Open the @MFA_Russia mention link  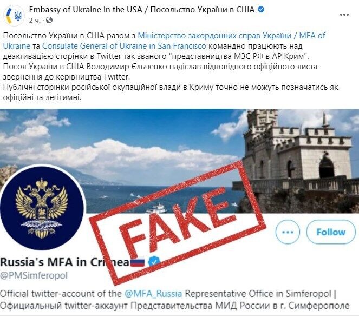click(153, 293)
